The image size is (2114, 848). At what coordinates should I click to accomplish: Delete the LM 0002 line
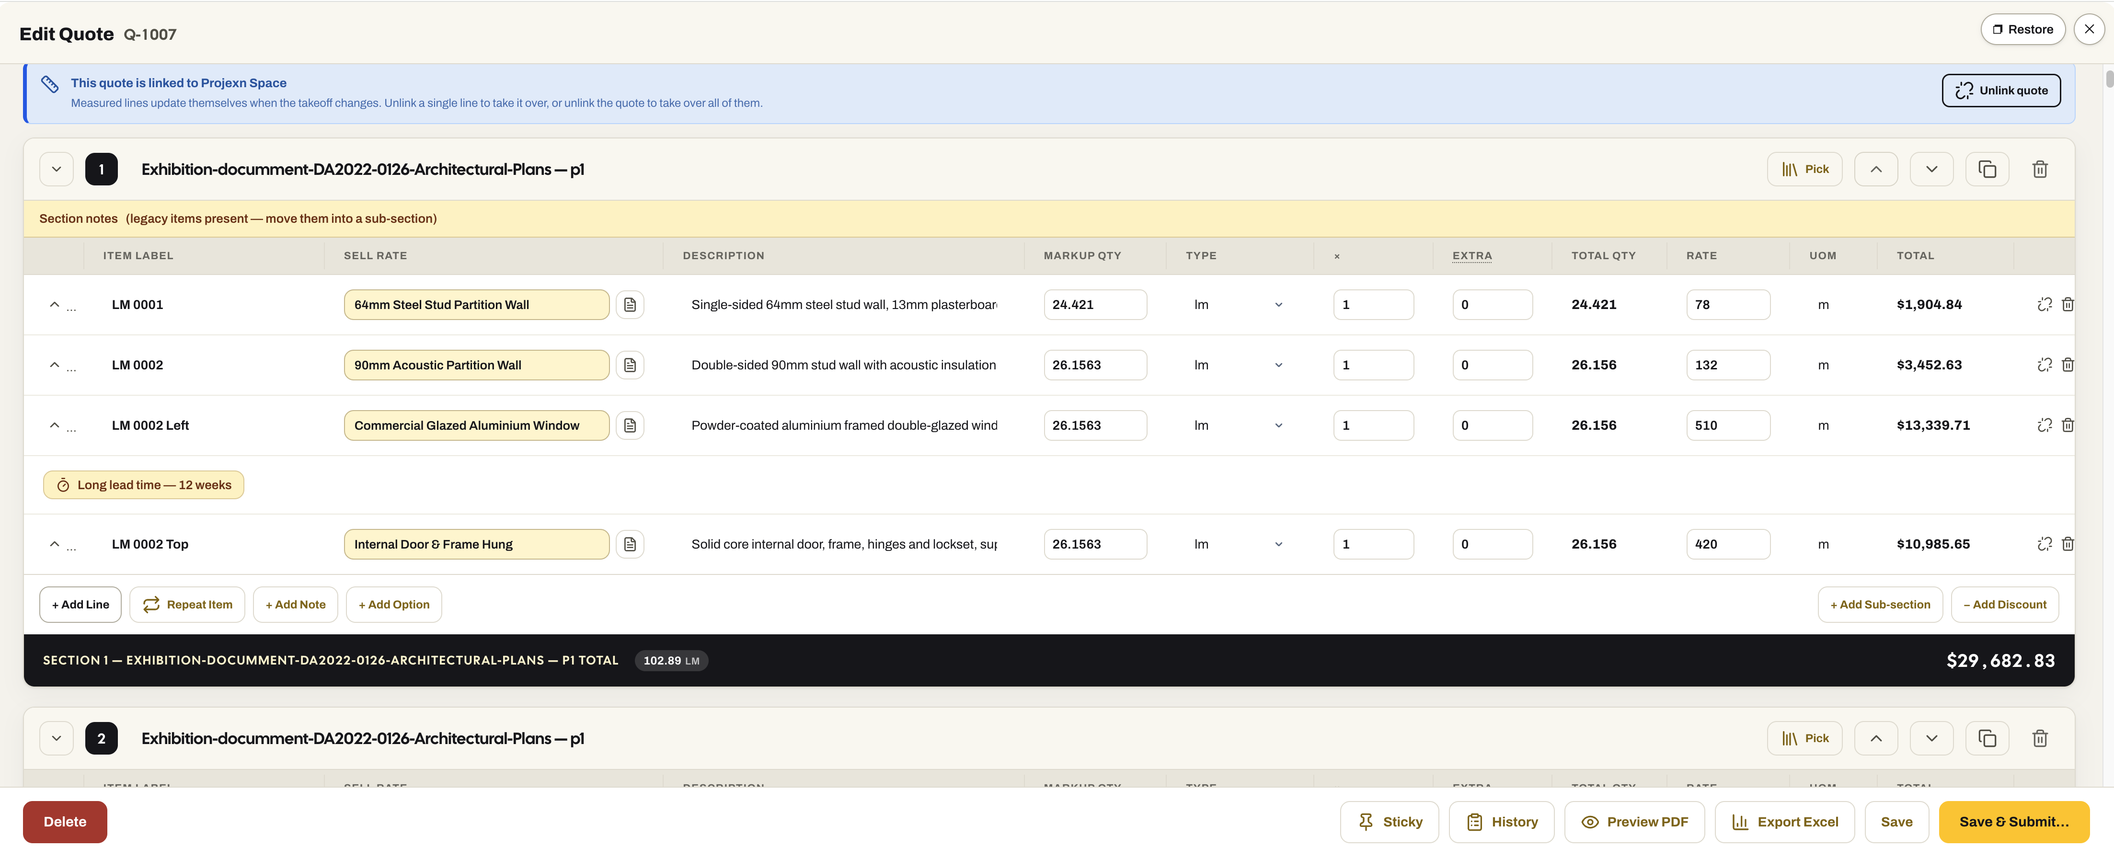(2067, 365)
